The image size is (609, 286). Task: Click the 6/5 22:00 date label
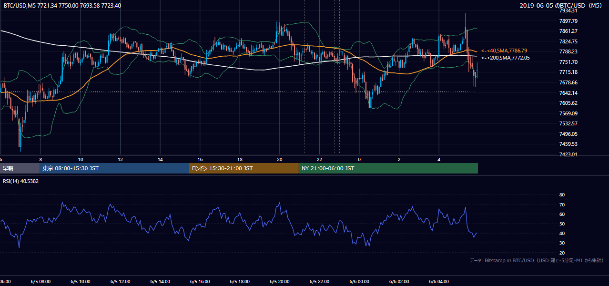click(320, 282)
